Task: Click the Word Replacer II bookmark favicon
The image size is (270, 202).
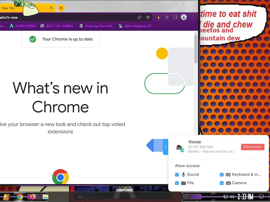Action: [120, 26]
